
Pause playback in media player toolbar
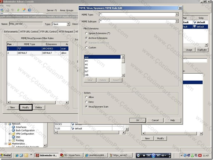(x=153, y=155)
